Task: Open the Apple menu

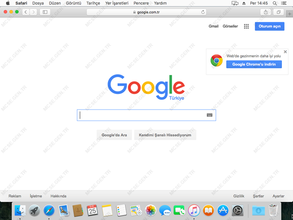Action: pos(8,3)
